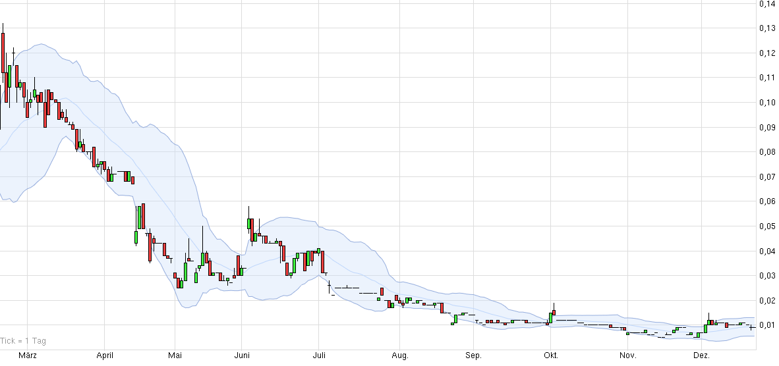This screenshot has height=366, width=779.
Task: Click the Juni month label
Action: [x=242, y=355]
